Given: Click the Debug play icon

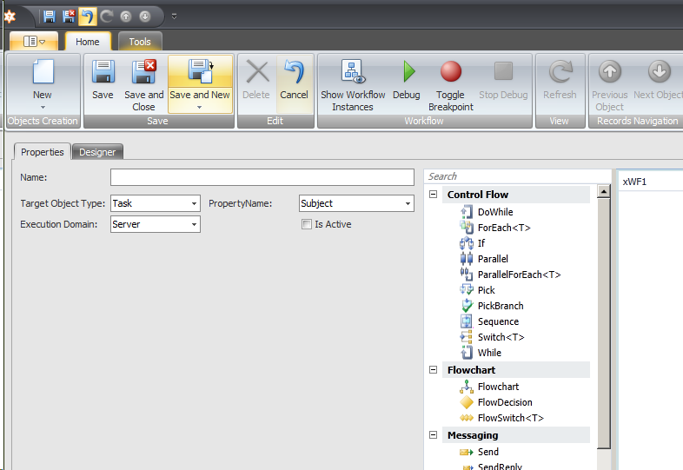Looking at the screenshot, I should click(406, 73).
